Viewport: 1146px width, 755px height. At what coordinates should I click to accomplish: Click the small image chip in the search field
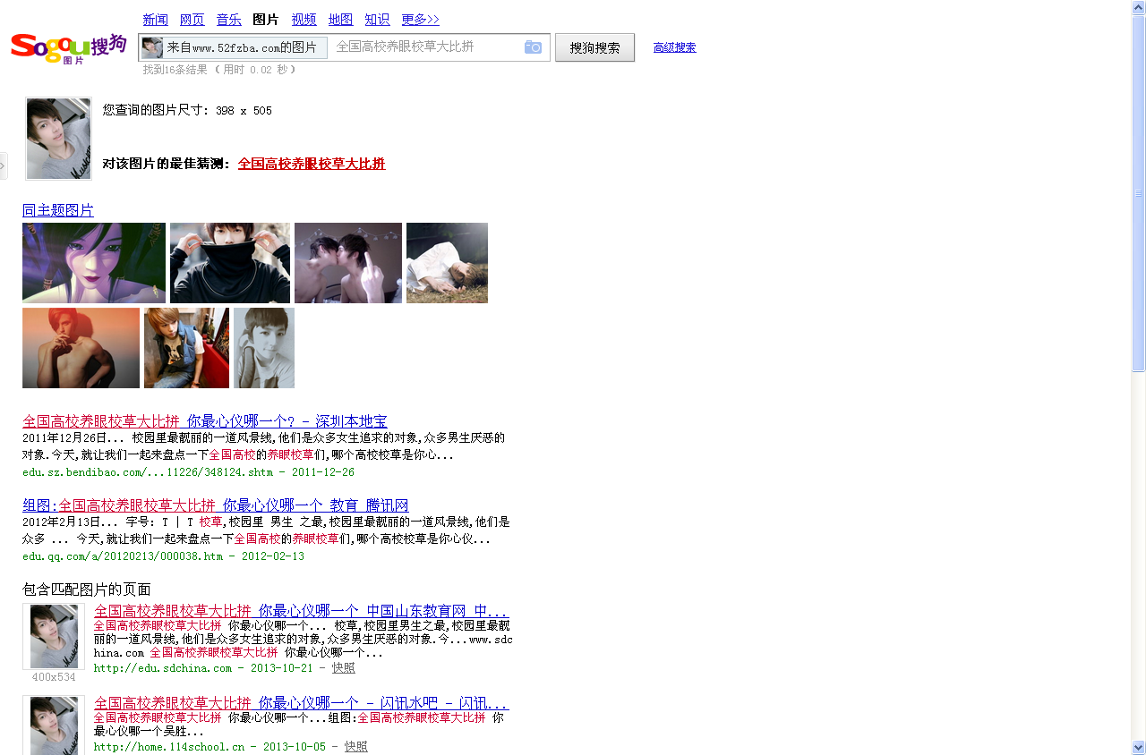(152, 47)
